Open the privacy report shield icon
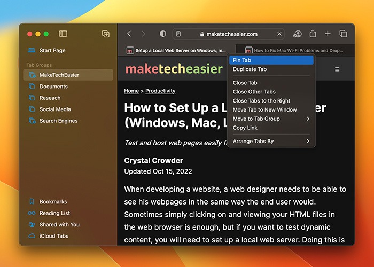 pyautogui.click(x=162, y=34)
